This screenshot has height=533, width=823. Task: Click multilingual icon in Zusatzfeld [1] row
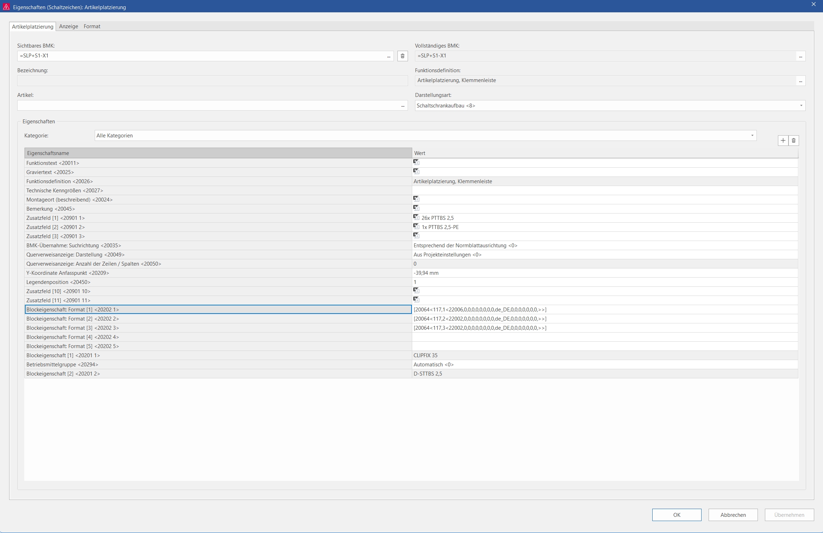pyautogui.click(x=416, y=217)
